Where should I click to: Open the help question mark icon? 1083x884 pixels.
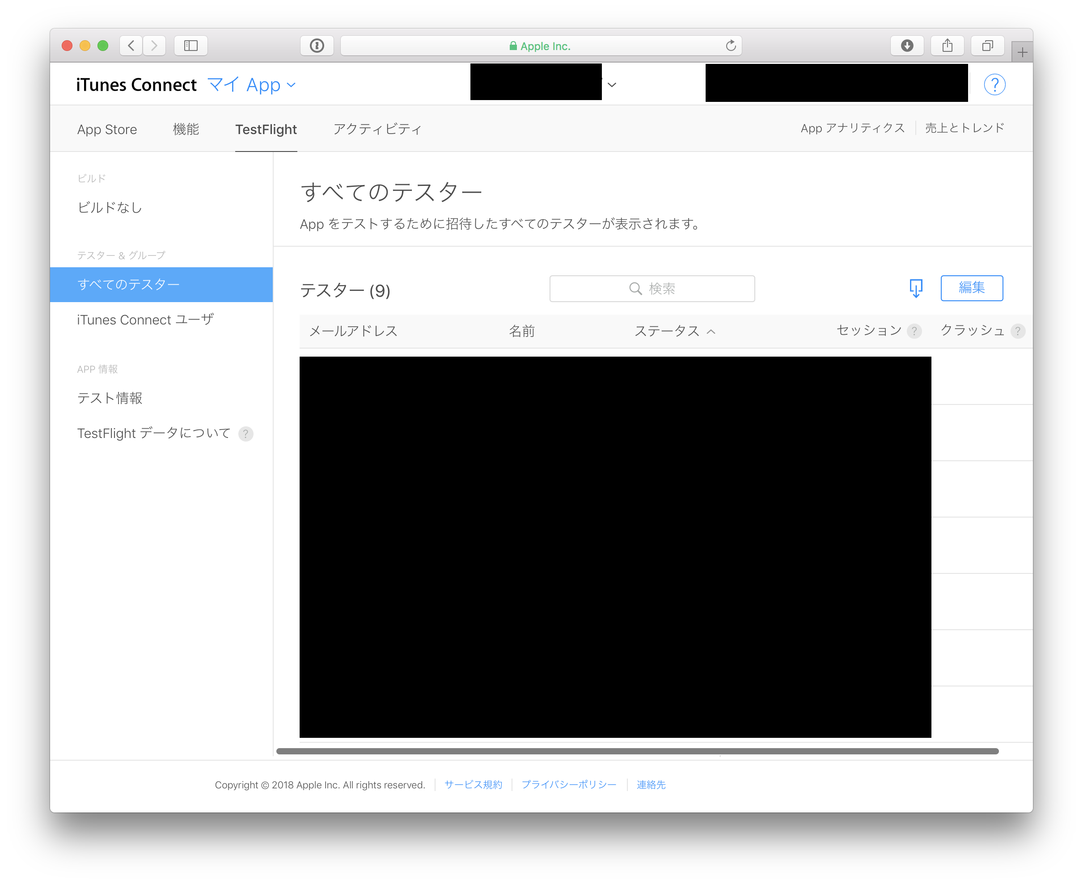994,84
